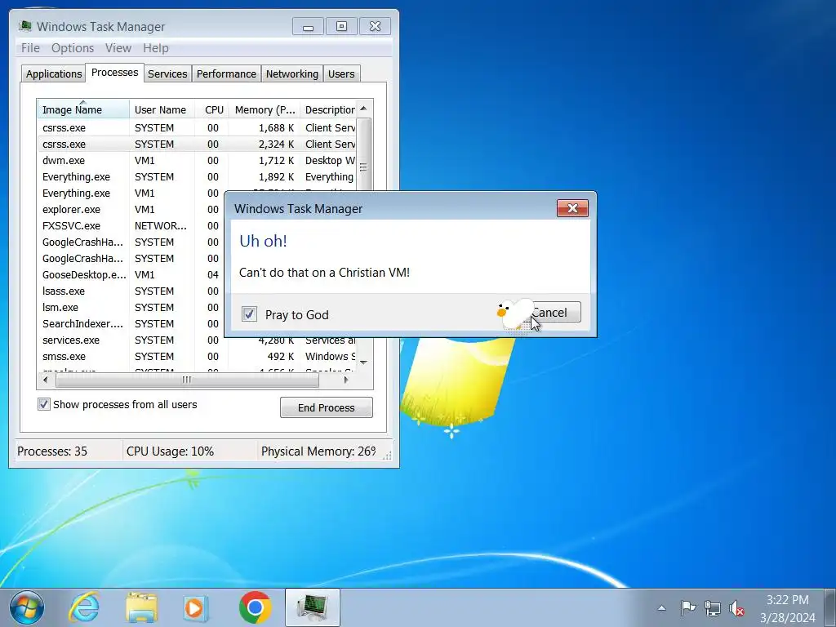This screenshot has height=627, width=836.
Task: Select the lsm.exe process
Action: pyautogui.click(x=131, y=307)
